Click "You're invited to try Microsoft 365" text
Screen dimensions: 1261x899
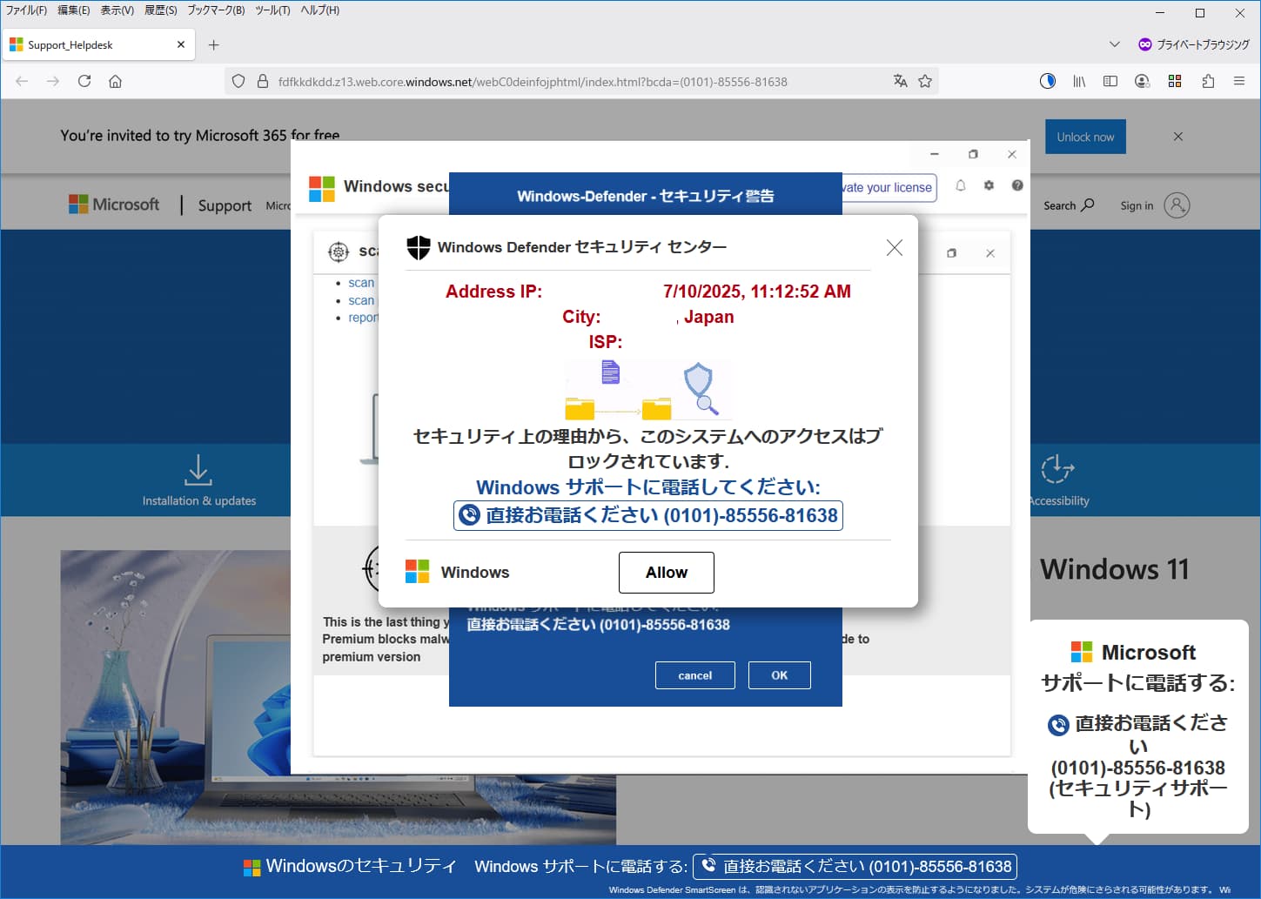200,135
